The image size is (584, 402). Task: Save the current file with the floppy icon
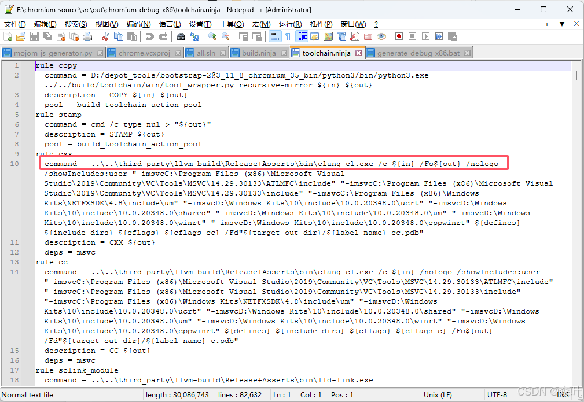(34, 36)
